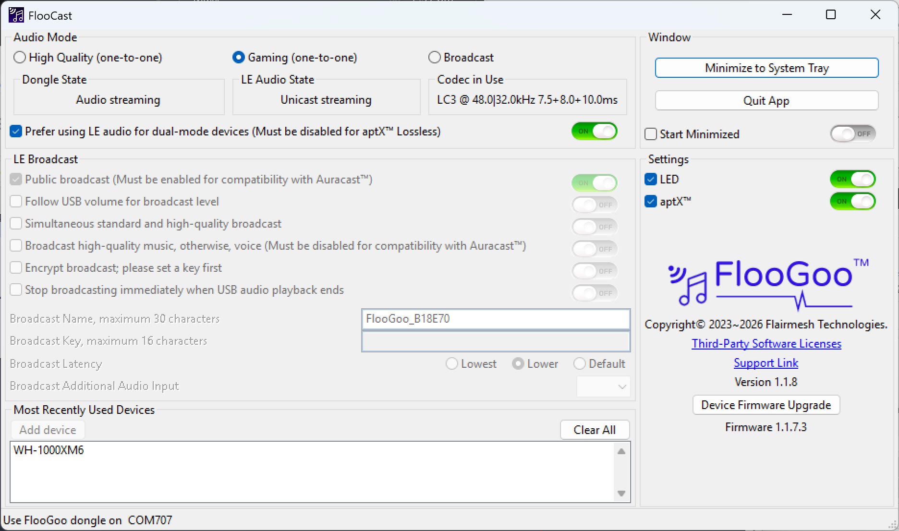Switch off the aptX toggle
This screenshot has height=531, width=899.
tap(853, 201)
